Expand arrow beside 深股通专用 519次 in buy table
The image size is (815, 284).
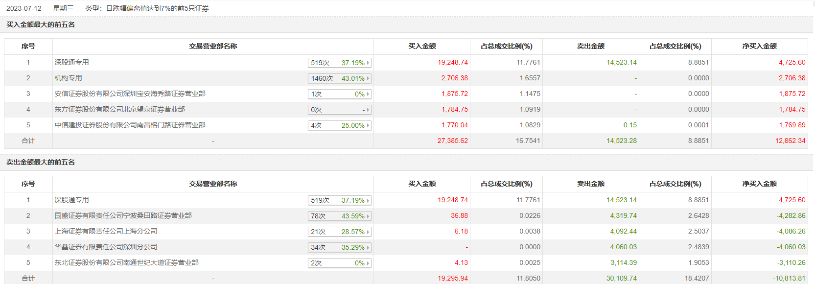point(368,63)
